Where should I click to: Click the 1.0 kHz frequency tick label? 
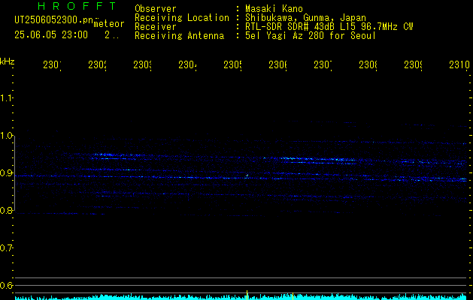[x=7, y=136]
